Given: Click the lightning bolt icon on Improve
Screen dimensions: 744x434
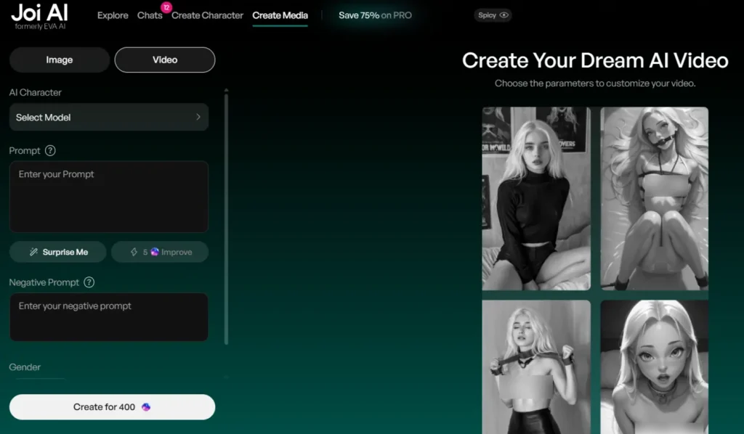Looking at the screenshot, I should pyautogui.click(x=134, y=252).
